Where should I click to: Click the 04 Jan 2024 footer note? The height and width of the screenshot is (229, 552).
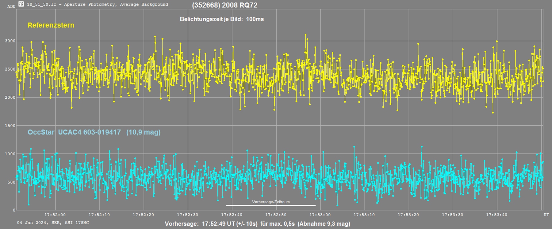click(53, 223)
